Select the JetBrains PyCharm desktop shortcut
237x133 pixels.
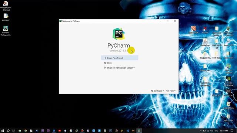click(6, 31)
